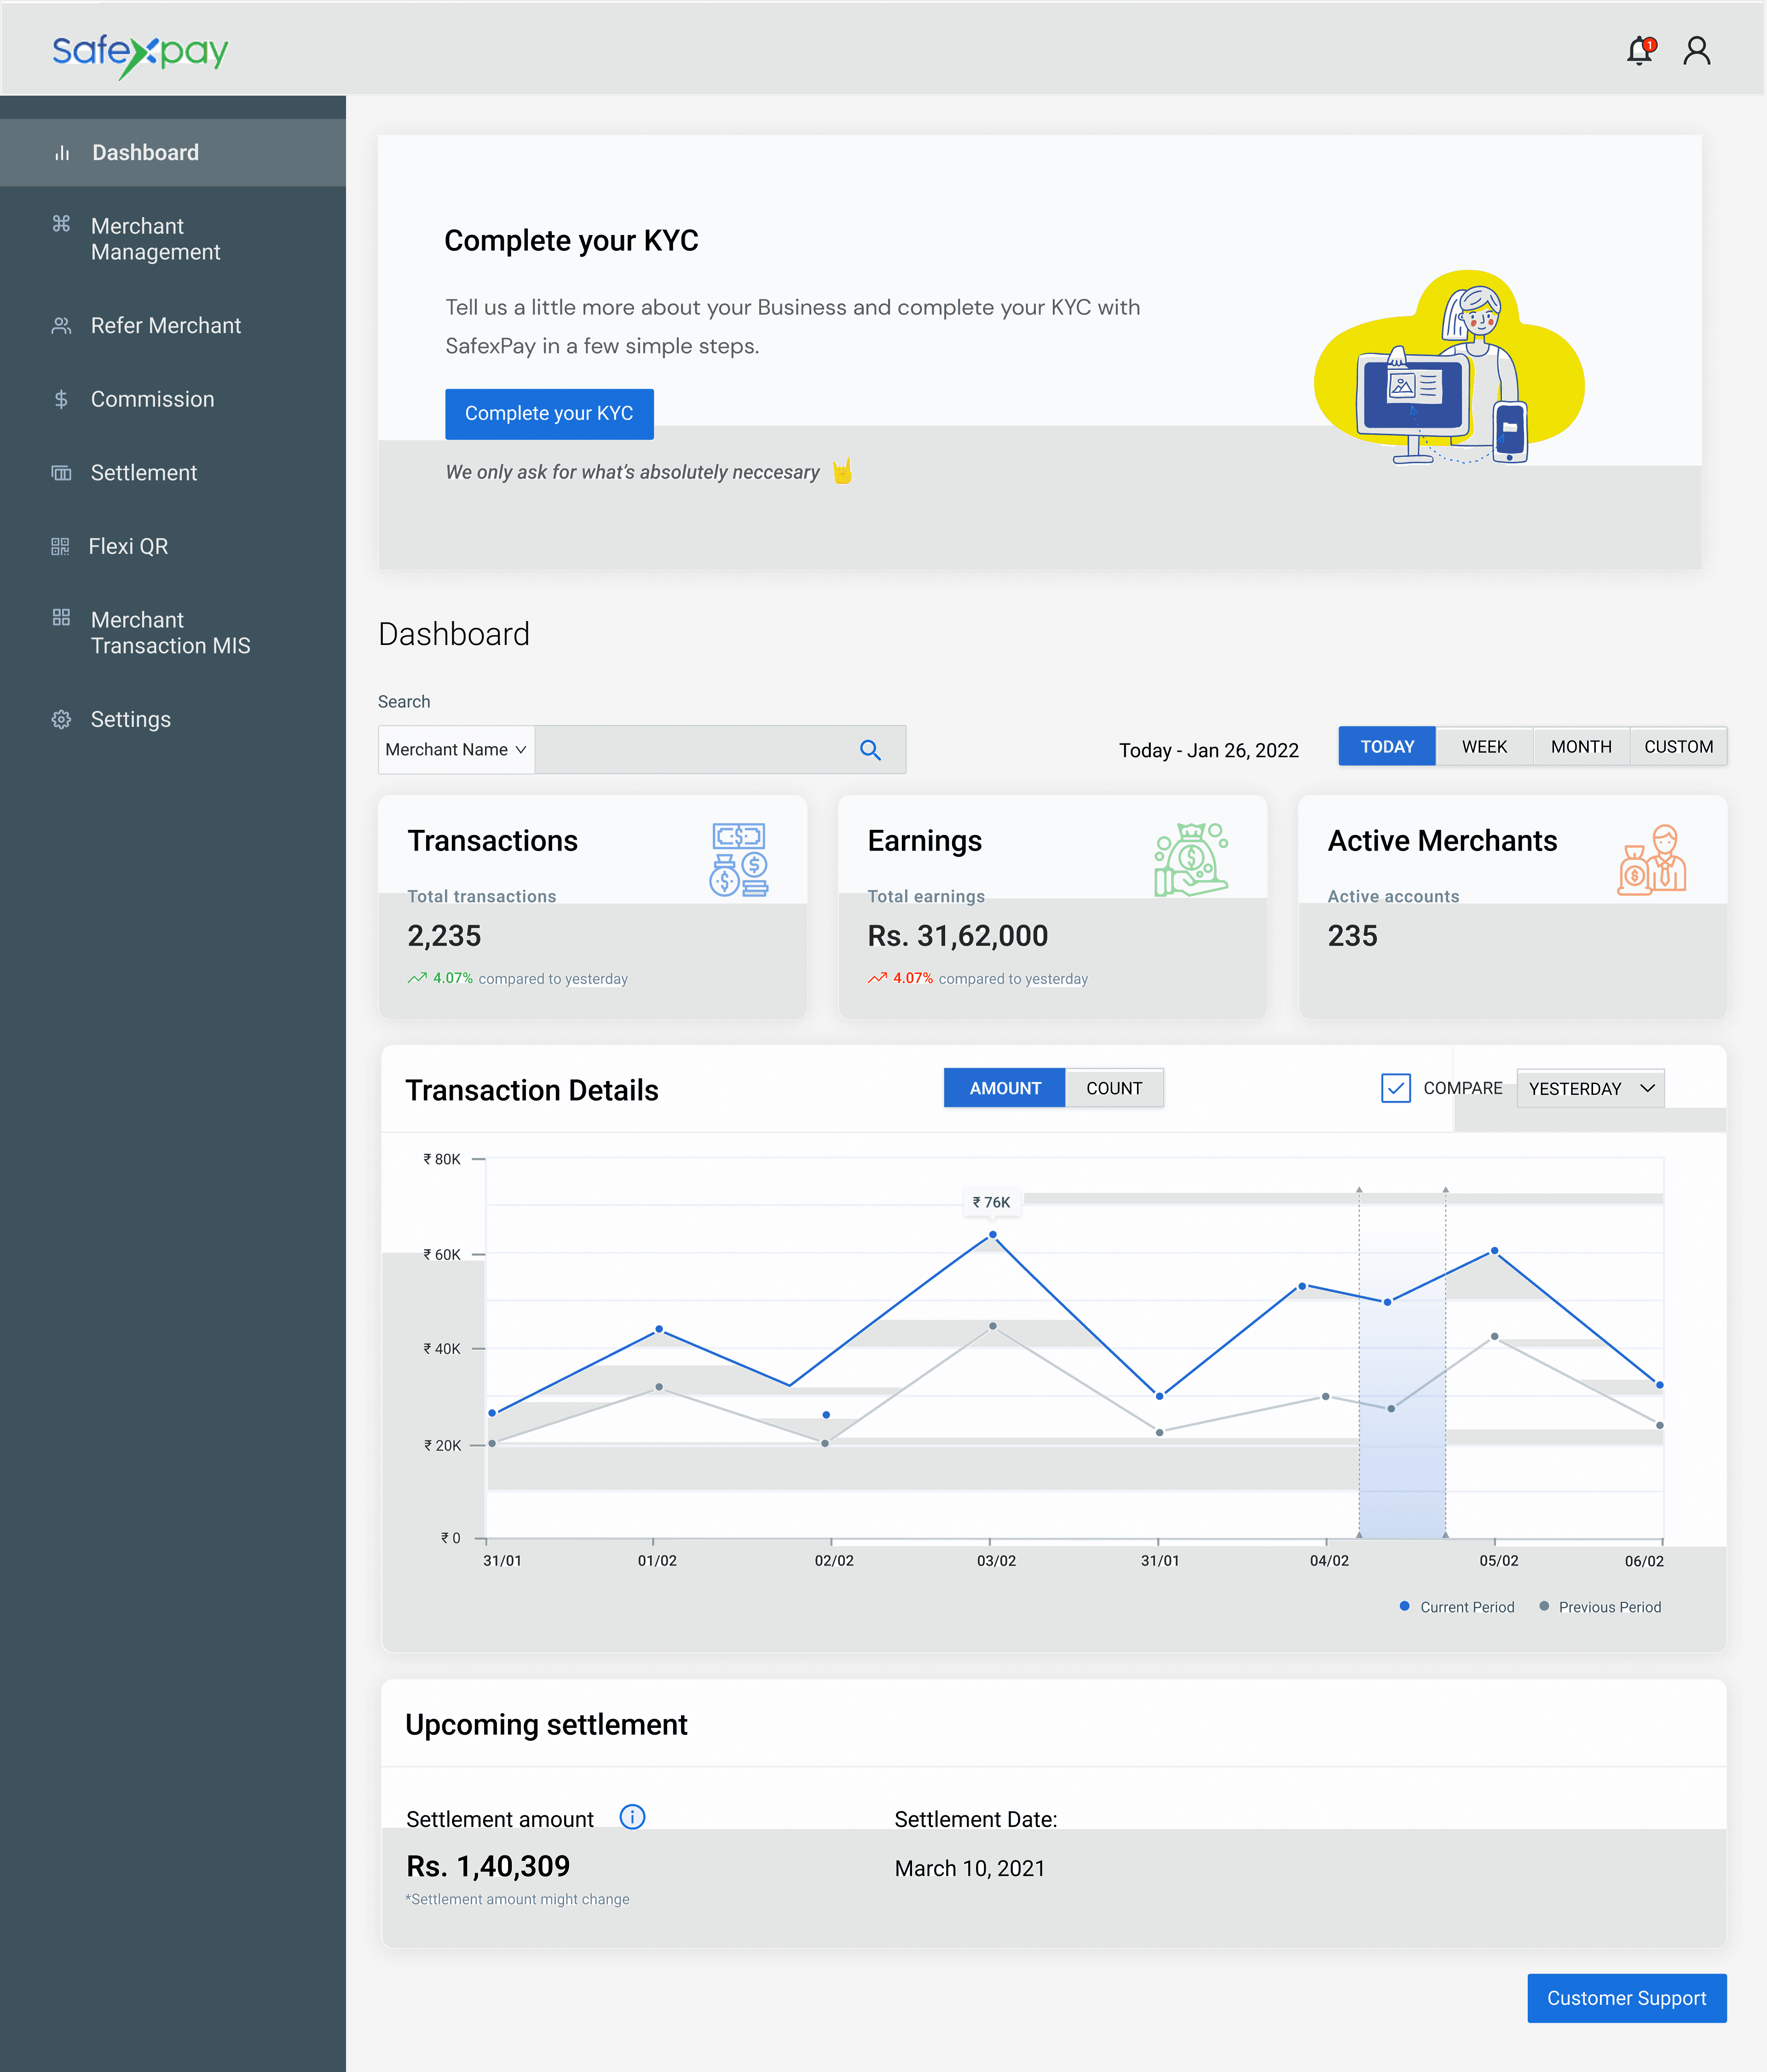Click the ₹ 60K y-axis label
The image size is (1767, 2072).
(x=442, y=1255)
